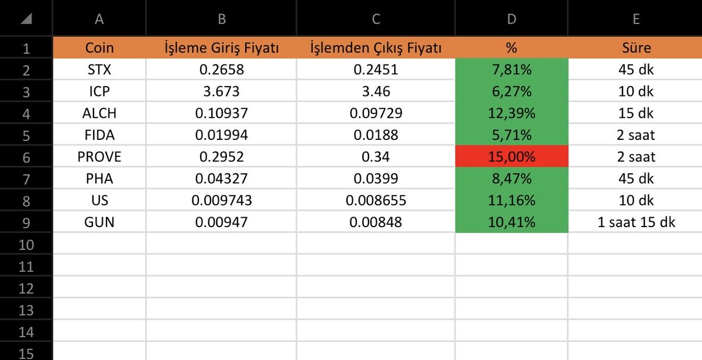Select column C header

tap(376, 18)
